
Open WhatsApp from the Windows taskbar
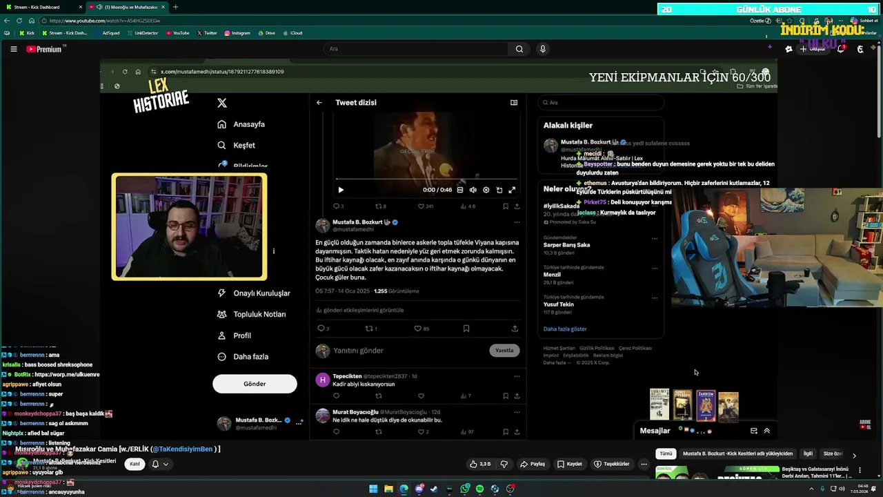[x=465, y=489]
